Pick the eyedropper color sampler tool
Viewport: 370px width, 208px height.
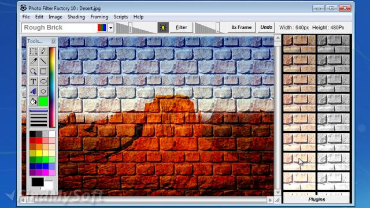(34, 61)
